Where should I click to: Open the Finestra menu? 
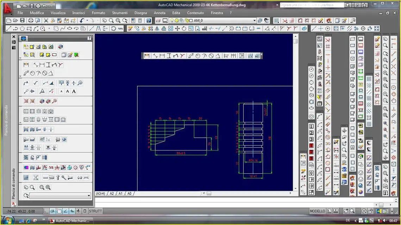click(217, 13)
